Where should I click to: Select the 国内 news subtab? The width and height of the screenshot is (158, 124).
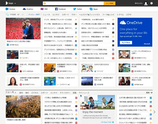coord(21,93)
